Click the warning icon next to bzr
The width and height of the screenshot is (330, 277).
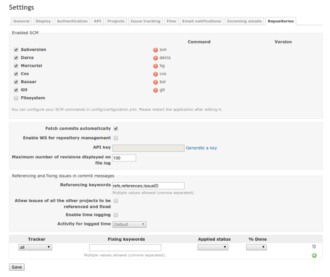point(155,82)
